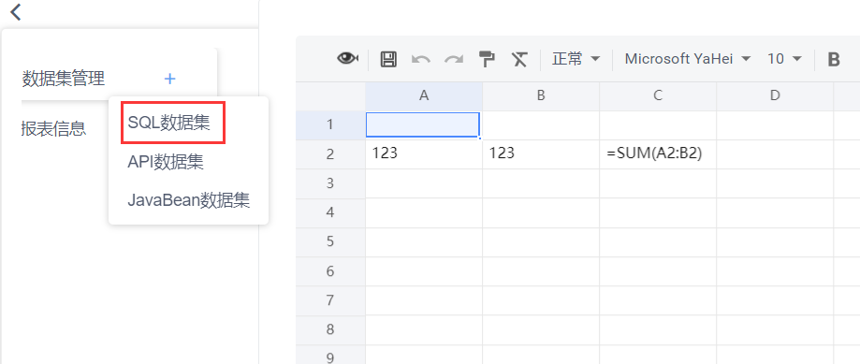
Task: Select row 5 header
Action: click(330, 241)
